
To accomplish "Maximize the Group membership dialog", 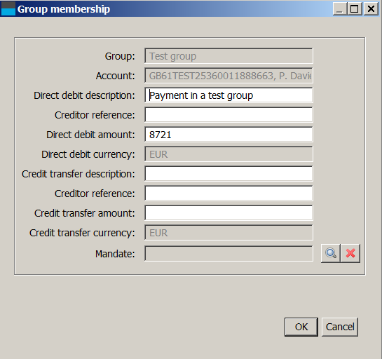I will point(355,9).
